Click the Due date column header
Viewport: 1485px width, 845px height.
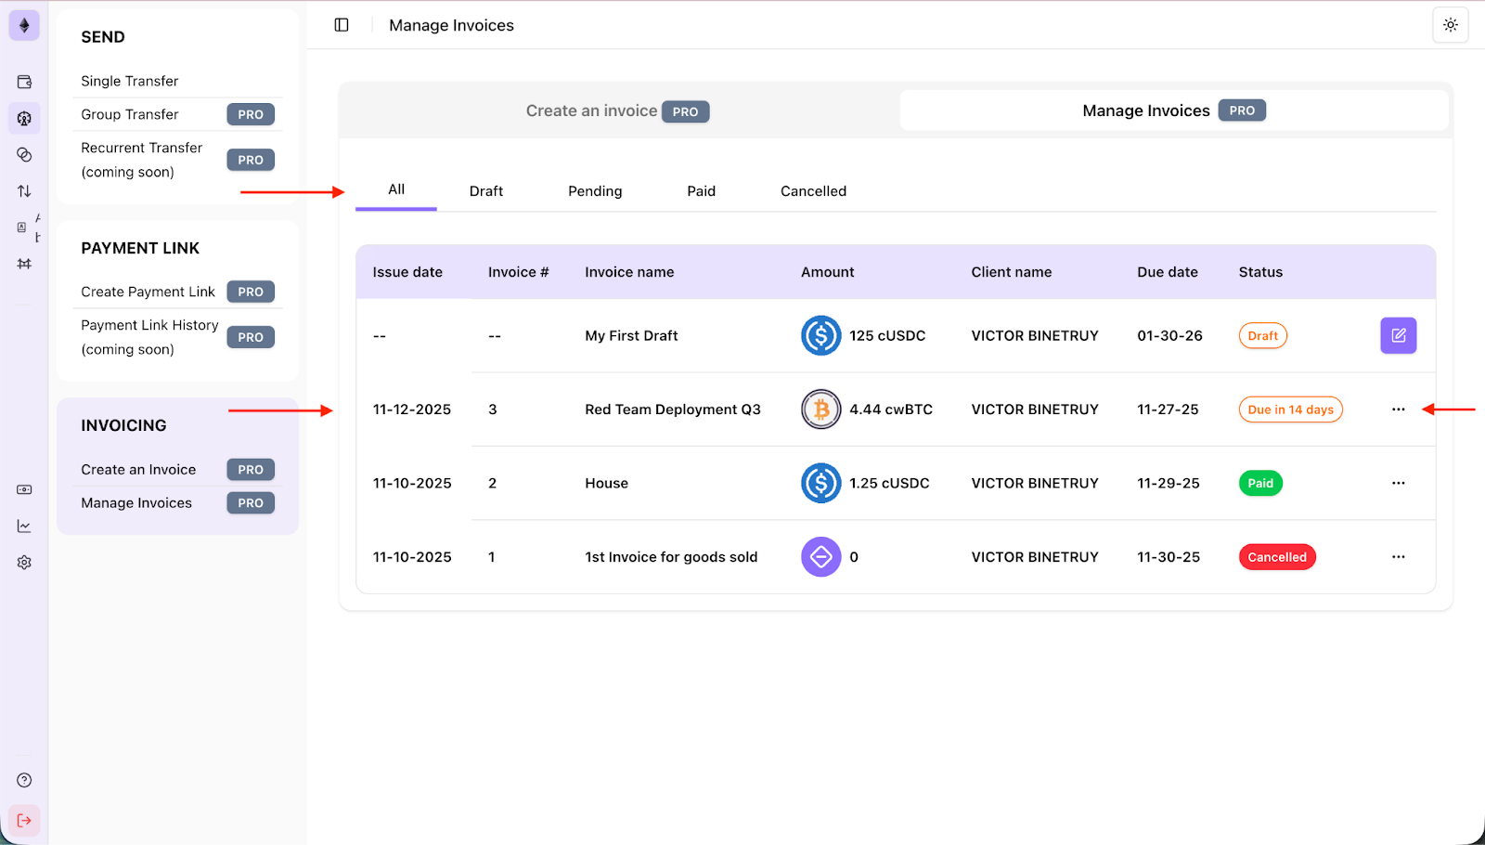point(1168,272)
